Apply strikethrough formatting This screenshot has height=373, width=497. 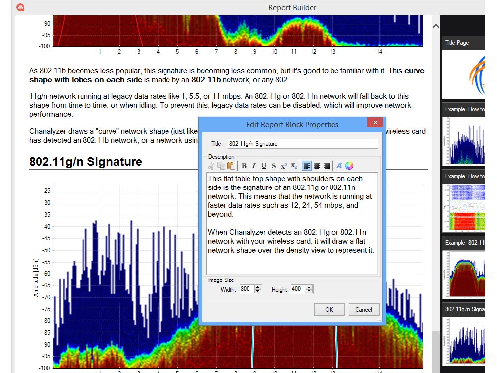pyautogui.click(x=274, y=166)
